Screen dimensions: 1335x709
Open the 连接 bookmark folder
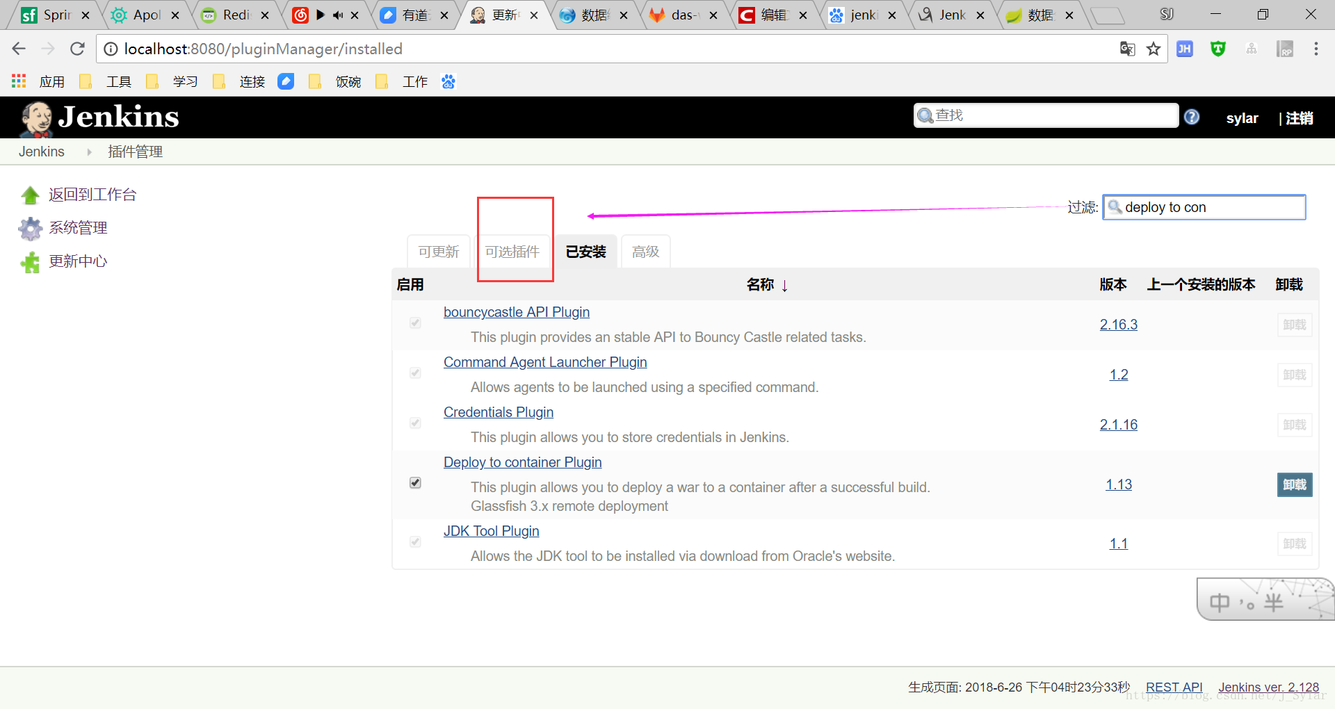(x=239, y=82)
